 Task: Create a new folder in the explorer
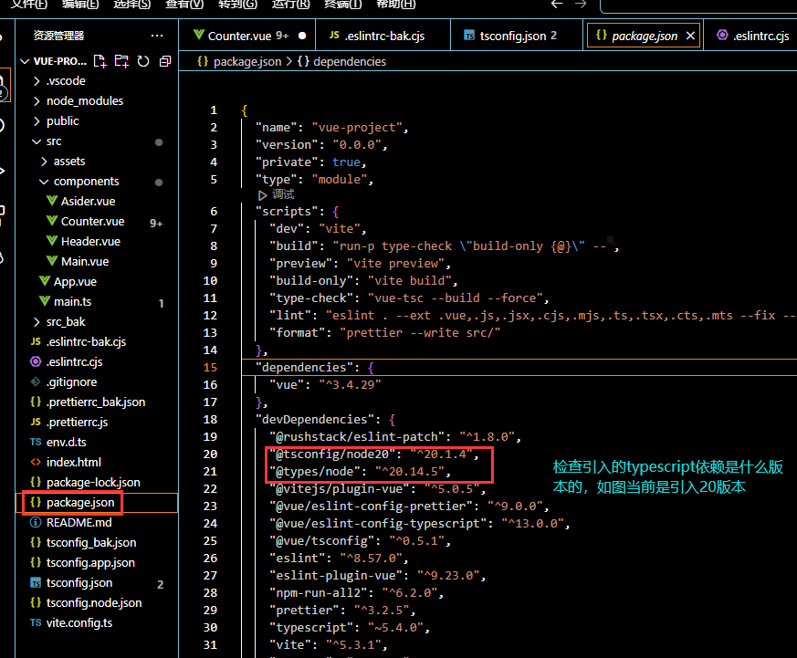point(121,61)
